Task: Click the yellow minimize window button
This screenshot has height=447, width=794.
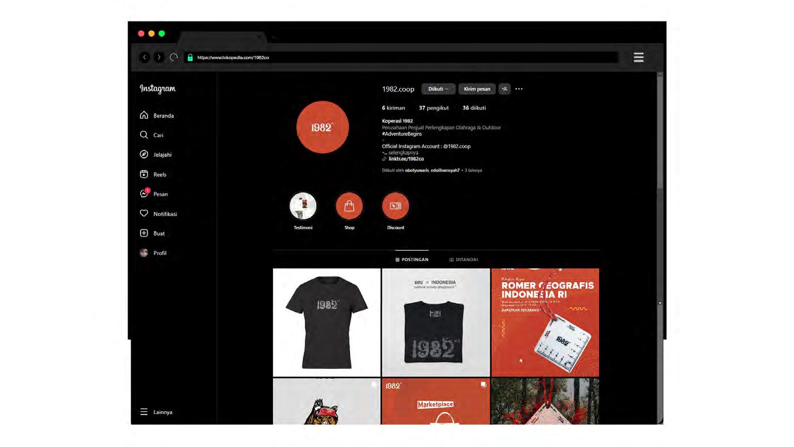Action: [151, 33]
